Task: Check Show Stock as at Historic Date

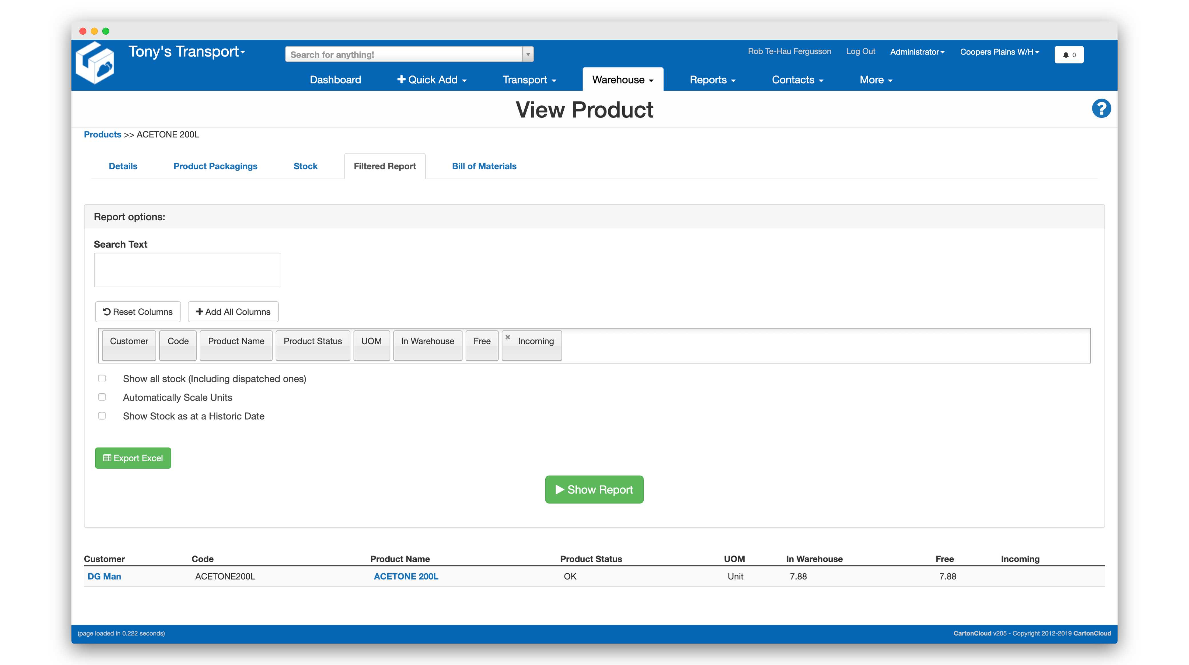Action: point(102,416)
